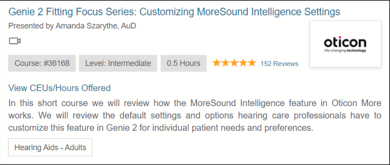Select the Course #36168 badge
390x165 pixels.
tap(42, 63)
